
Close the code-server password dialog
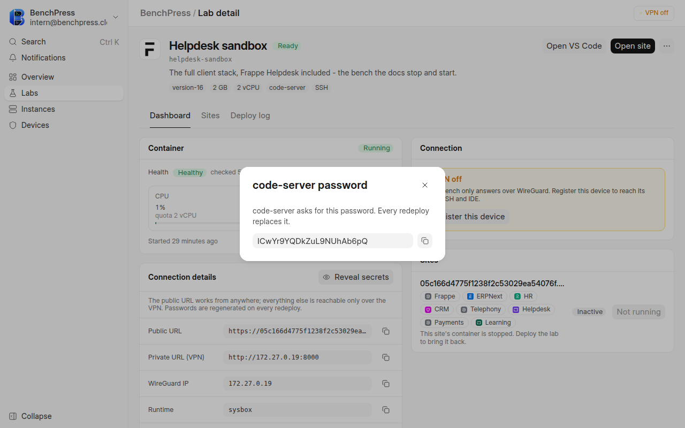coord(425,185)
